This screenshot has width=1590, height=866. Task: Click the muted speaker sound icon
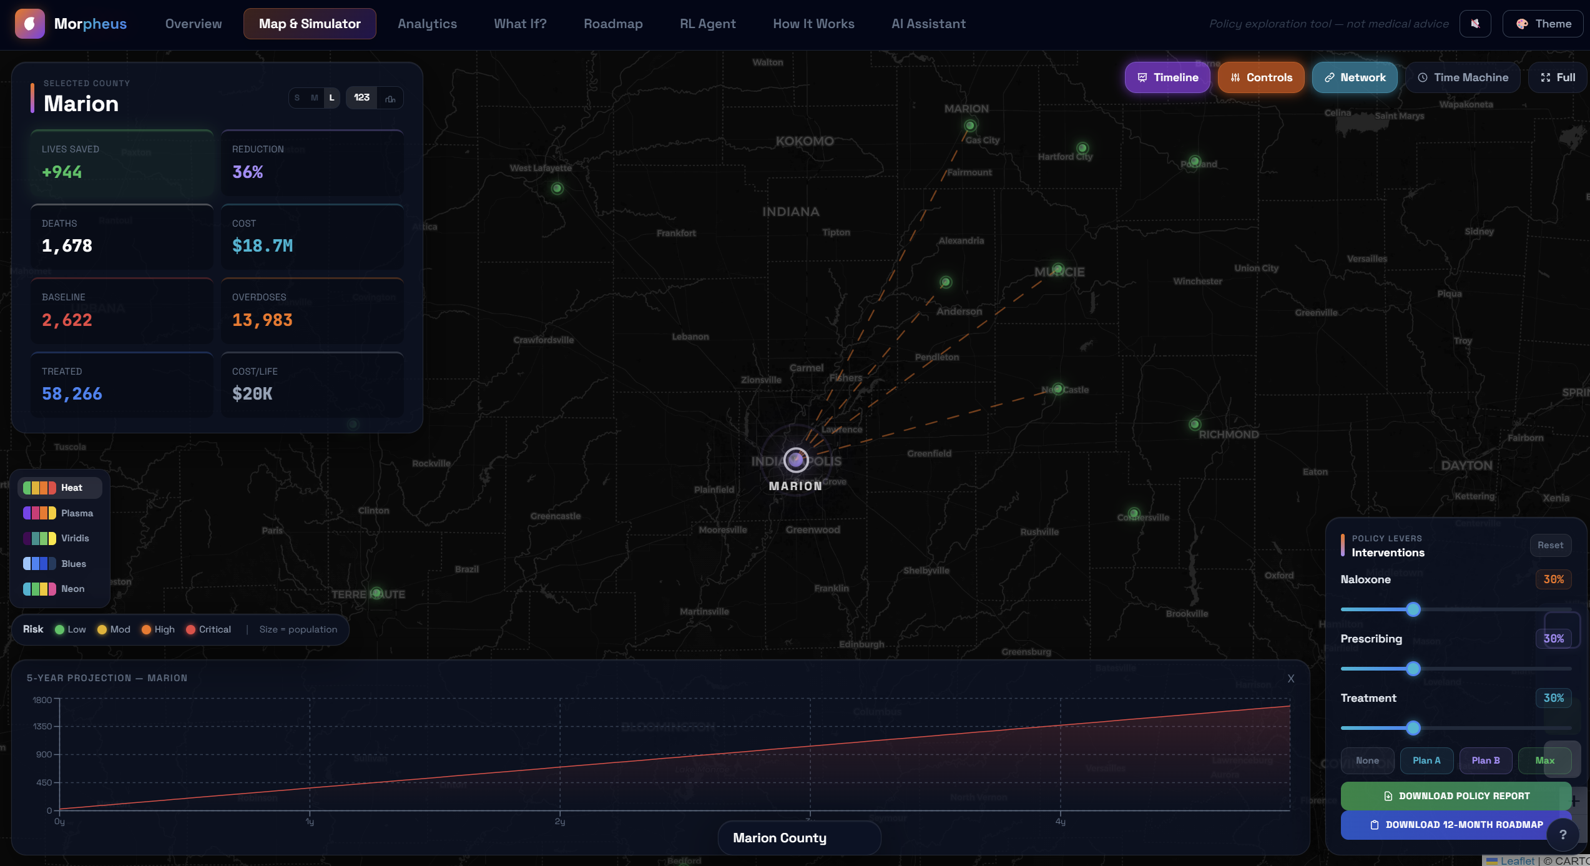[x=1475, y=24]
